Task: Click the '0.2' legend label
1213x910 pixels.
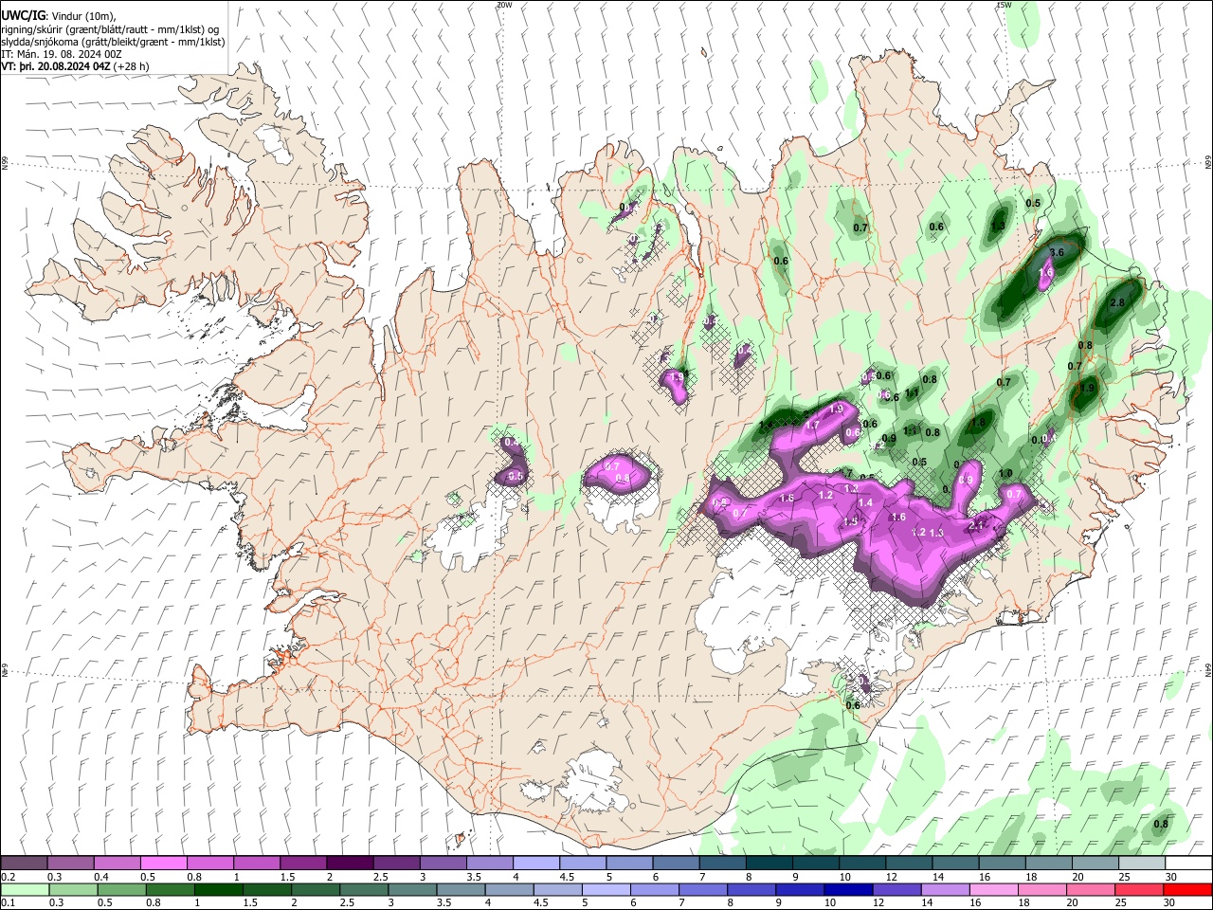Action: tap(7, 877)
